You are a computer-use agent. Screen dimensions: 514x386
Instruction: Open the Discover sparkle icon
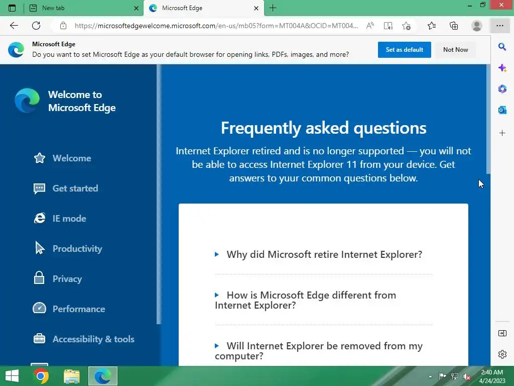point(502,68)
